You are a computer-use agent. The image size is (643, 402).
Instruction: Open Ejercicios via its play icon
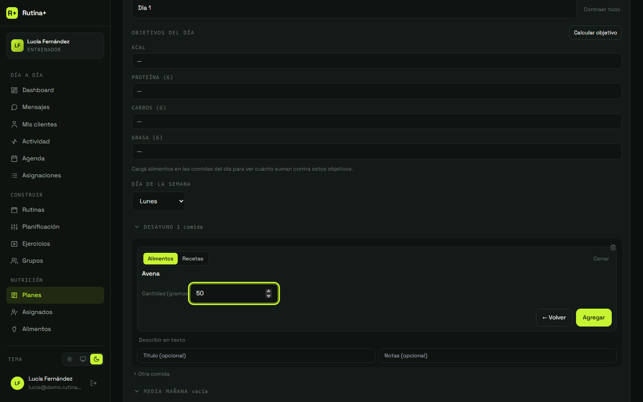(x=14, y=244)
